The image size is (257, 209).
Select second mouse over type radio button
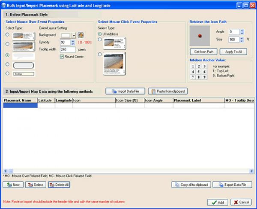(x=7, y=44)
